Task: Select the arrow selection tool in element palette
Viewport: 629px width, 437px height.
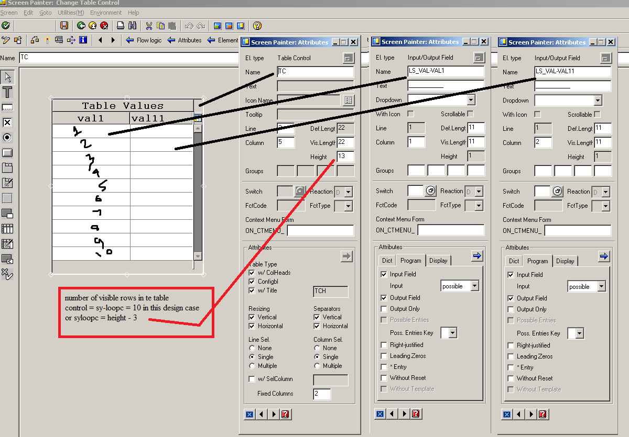Action: [8, 77]
